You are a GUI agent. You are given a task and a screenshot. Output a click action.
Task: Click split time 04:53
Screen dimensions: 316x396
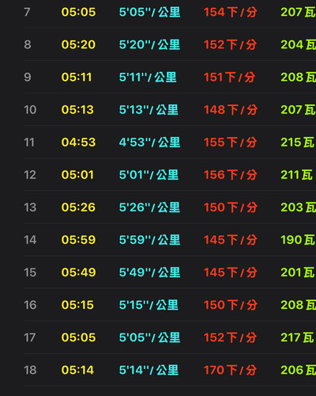(x=78, y=143)
